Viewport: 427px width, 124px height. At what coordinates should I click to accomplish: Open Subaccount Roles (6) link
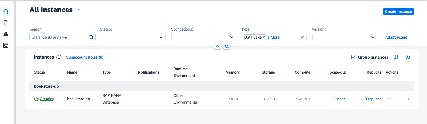pyautogui.click(x=85, y=57)
